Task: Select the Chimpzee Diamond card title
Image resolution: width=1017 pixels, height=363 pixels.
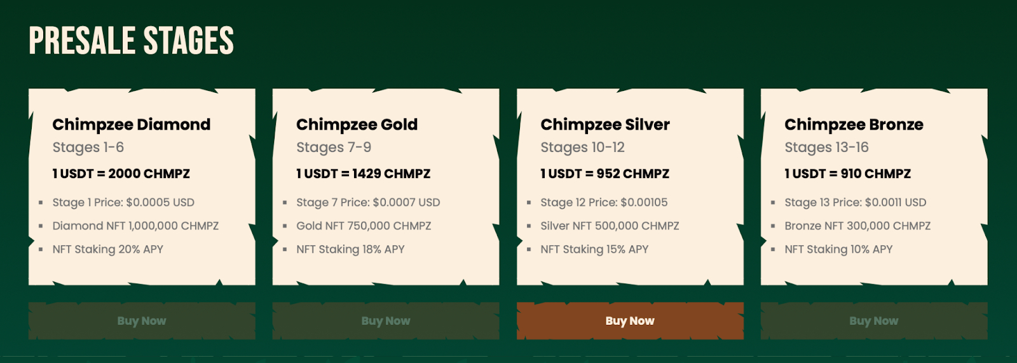Action: (132, 125)
